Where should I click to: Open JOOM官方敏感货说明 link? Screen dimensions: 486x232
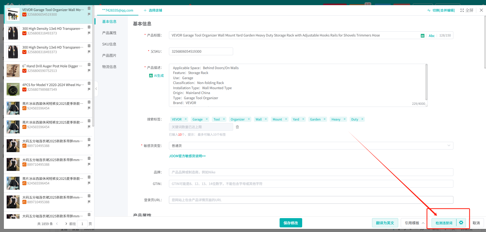coord(187,156)
